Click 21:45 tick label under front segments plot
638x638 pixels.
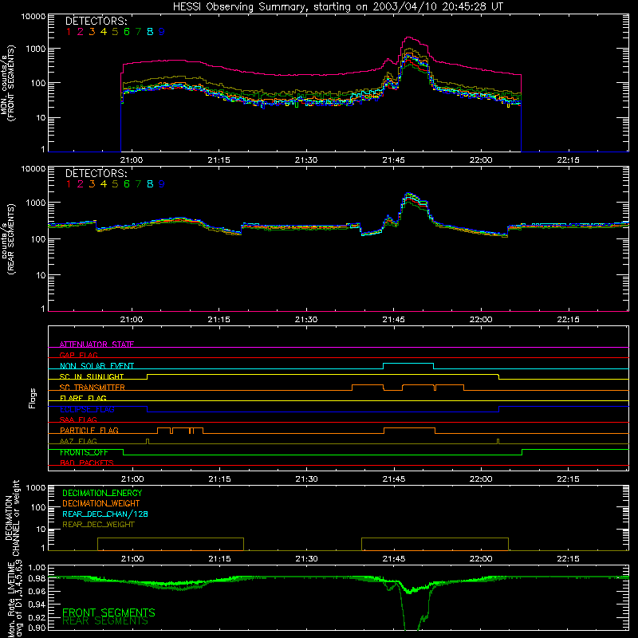(393, 160)
